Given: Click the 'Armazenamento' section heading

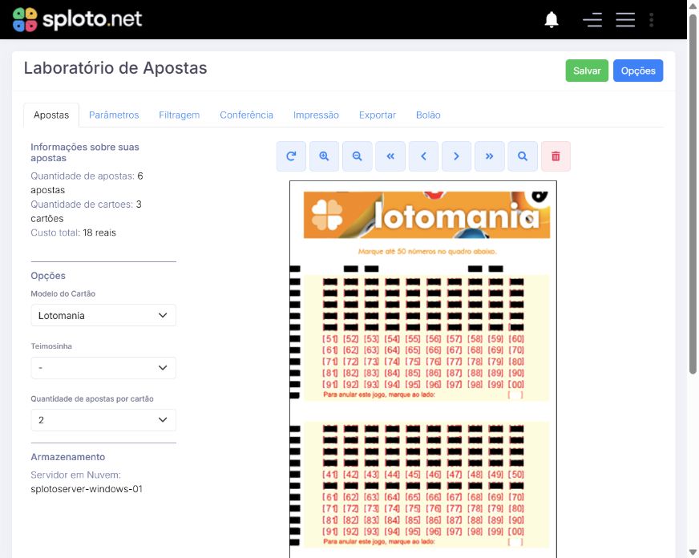Looking at the screenshot, I should click(x=68, y=457).
